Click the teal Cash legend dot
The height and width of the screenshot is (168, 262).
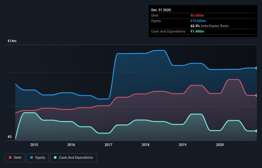click(x=55, y=157)
